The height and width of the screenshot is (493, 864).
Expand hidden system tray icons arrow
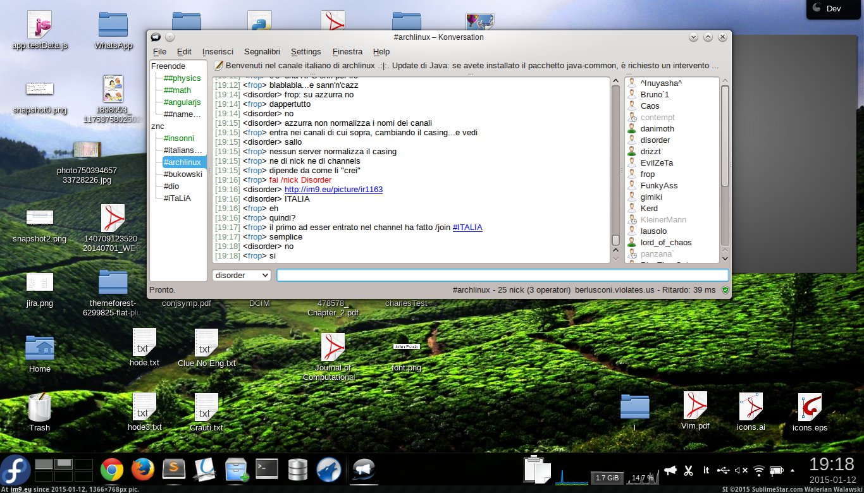(793, 470)
